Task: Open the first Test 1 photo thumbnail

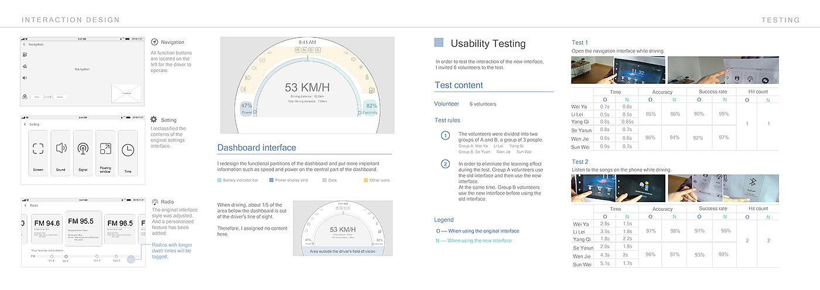Action: [x=592, y=70]
